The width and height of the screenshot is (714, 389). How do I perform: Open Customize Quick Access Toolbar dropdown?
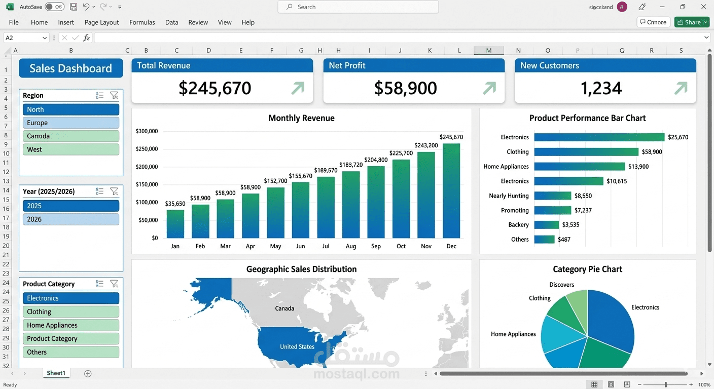pos(120,7)
